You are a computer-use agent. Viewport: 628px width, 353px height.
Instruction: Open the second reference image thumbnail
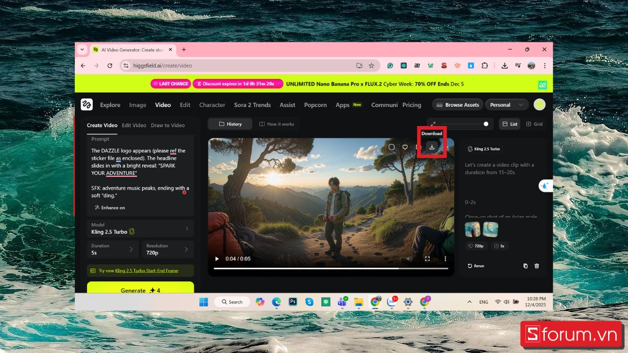coord(490,230)
